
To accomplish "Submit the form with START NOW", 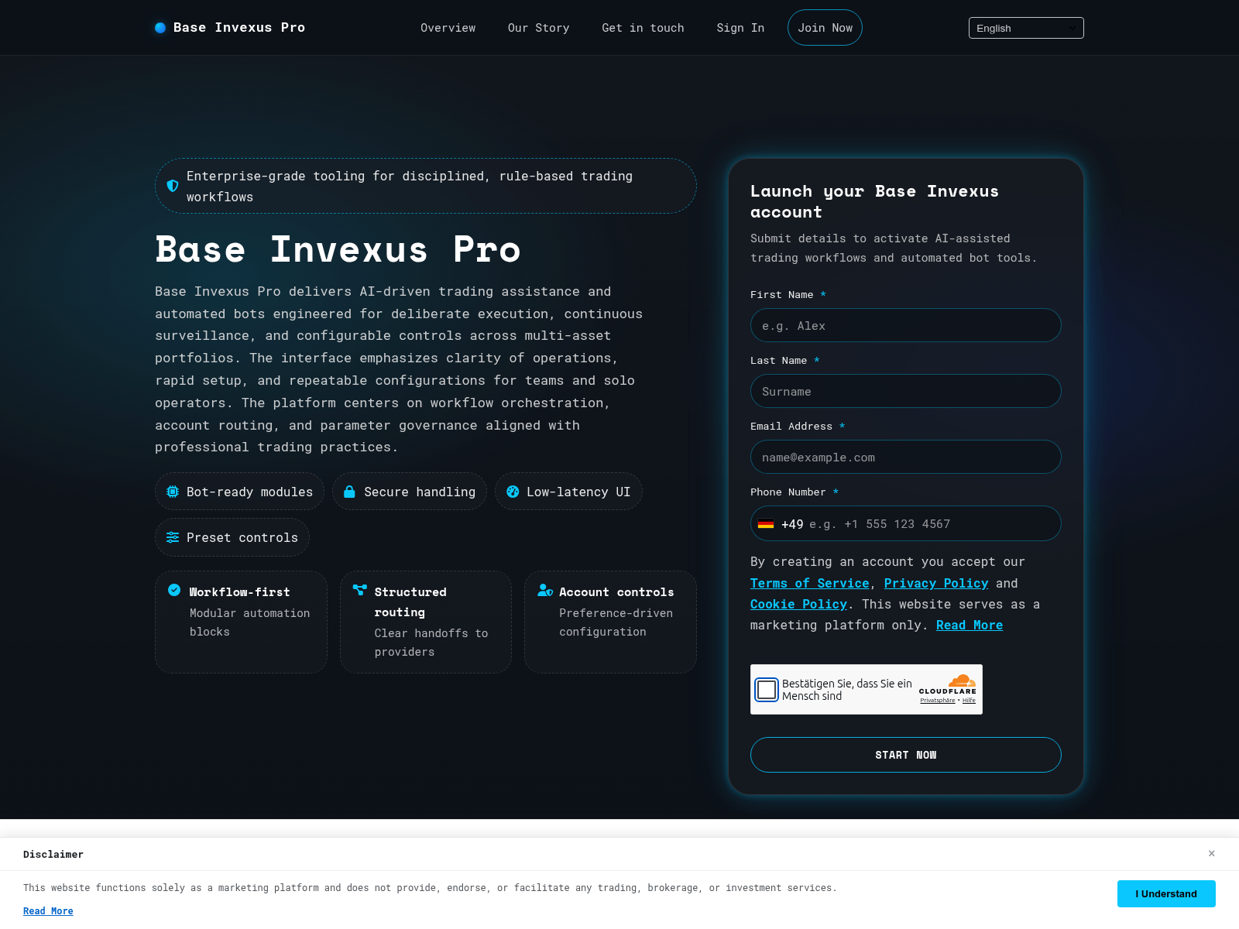I will [906, 755].
